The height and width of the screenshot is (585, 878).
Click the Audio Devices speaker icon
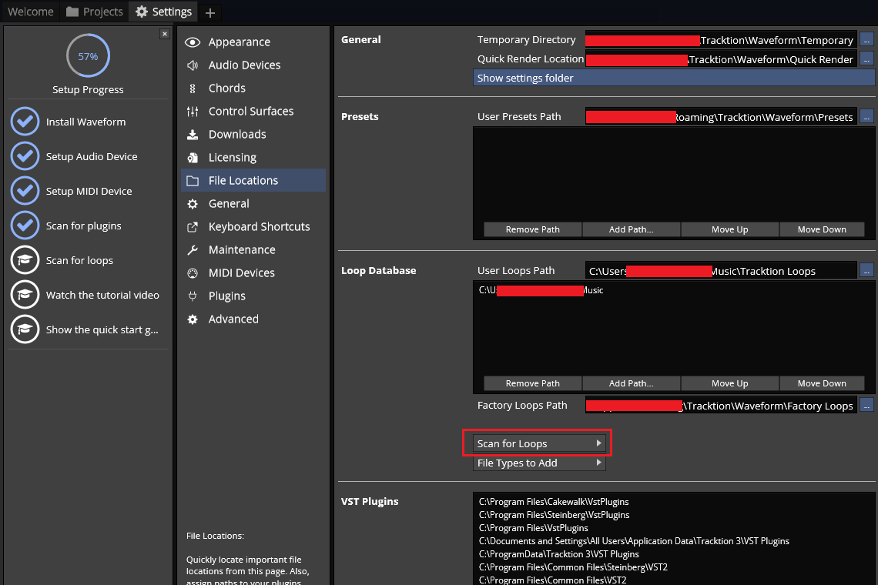(x=193, y=65)
